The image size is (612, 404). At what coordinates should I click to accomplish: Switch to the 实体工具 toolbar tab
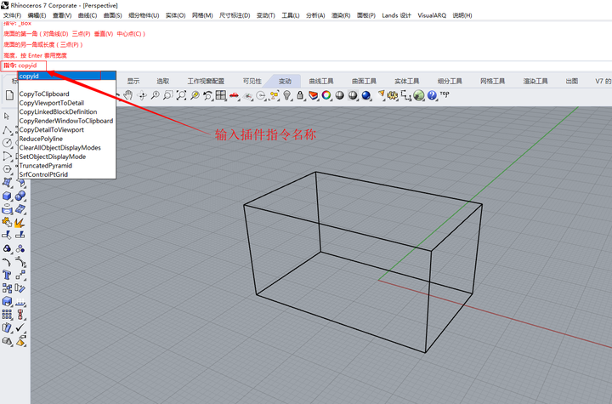click(406, 81)
